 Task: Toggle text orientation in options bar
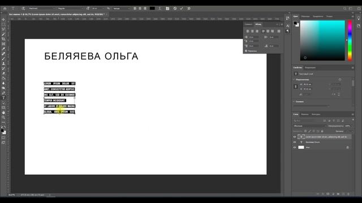point(23,8)
